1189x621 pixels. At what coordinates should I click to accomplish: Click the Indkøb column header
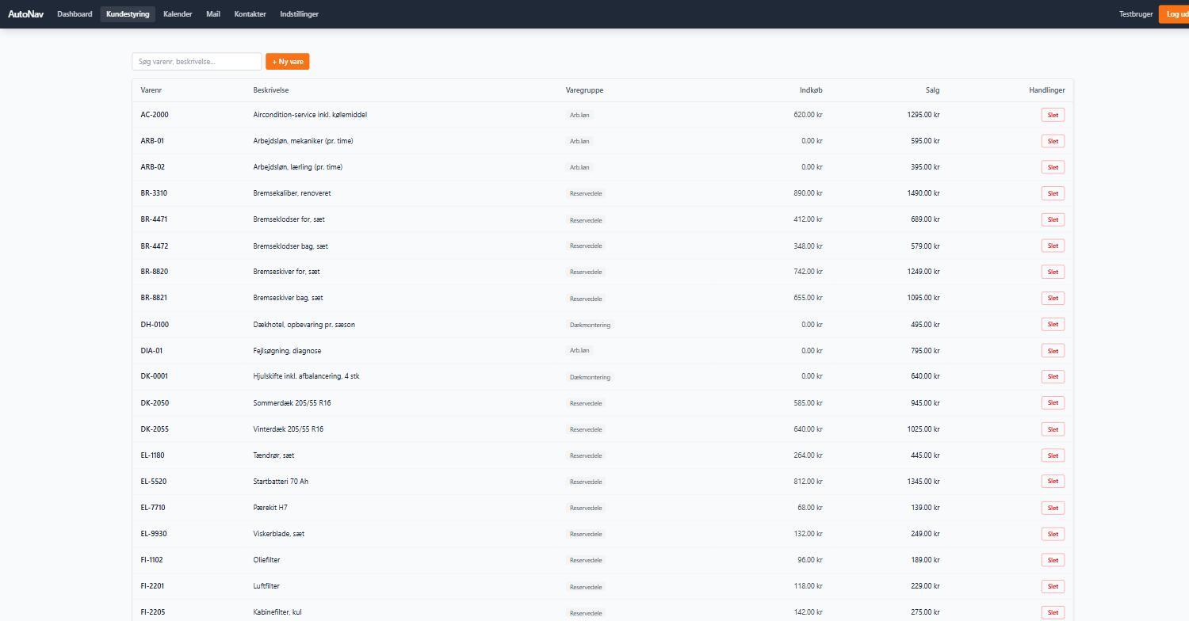pos(811,90)
